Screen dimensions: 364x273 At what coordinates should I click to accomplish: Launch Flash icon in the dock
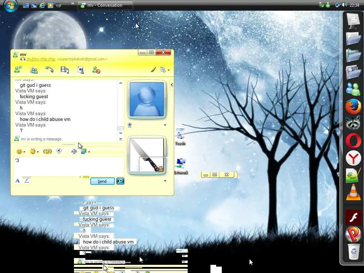coord(353,217)
